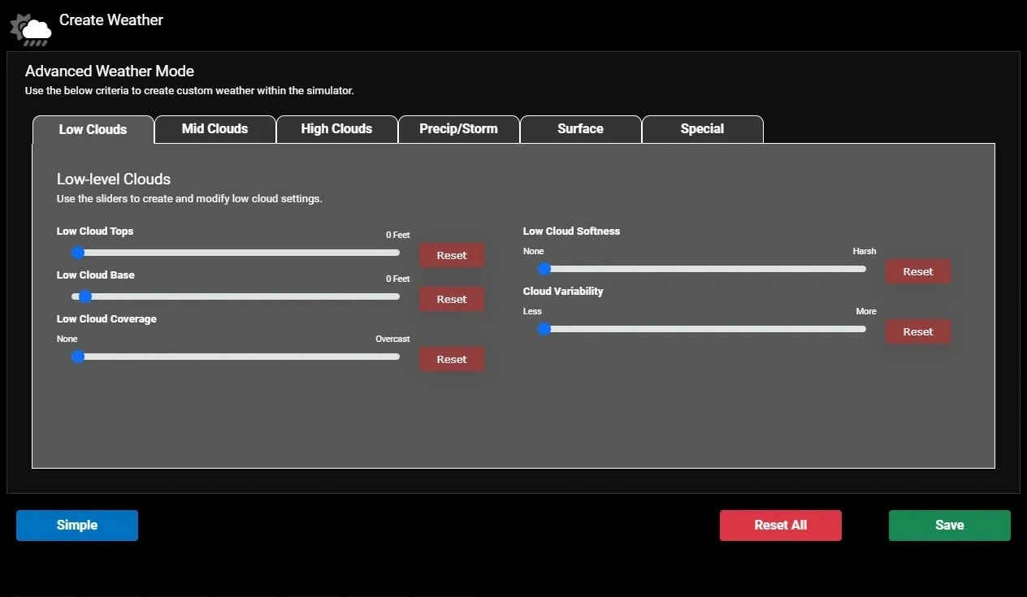
Task: Open the Special tab
Action: (702, 129)
